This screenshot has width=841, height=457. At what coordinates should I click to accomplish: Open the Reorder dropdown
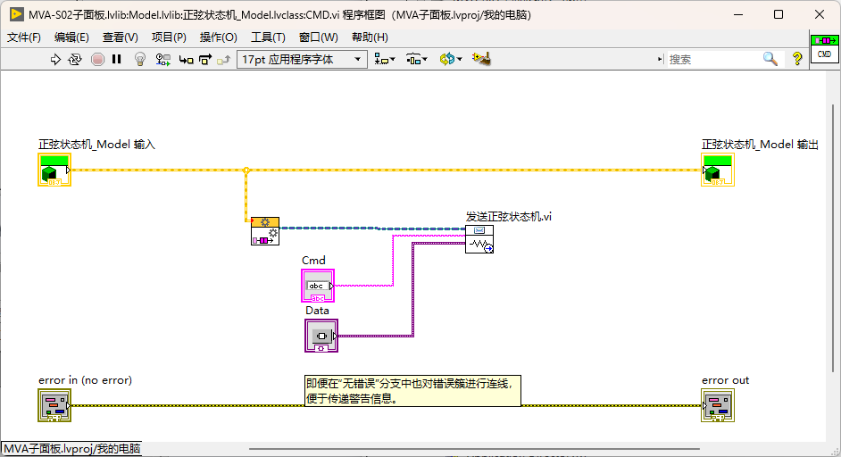(451, 59)
